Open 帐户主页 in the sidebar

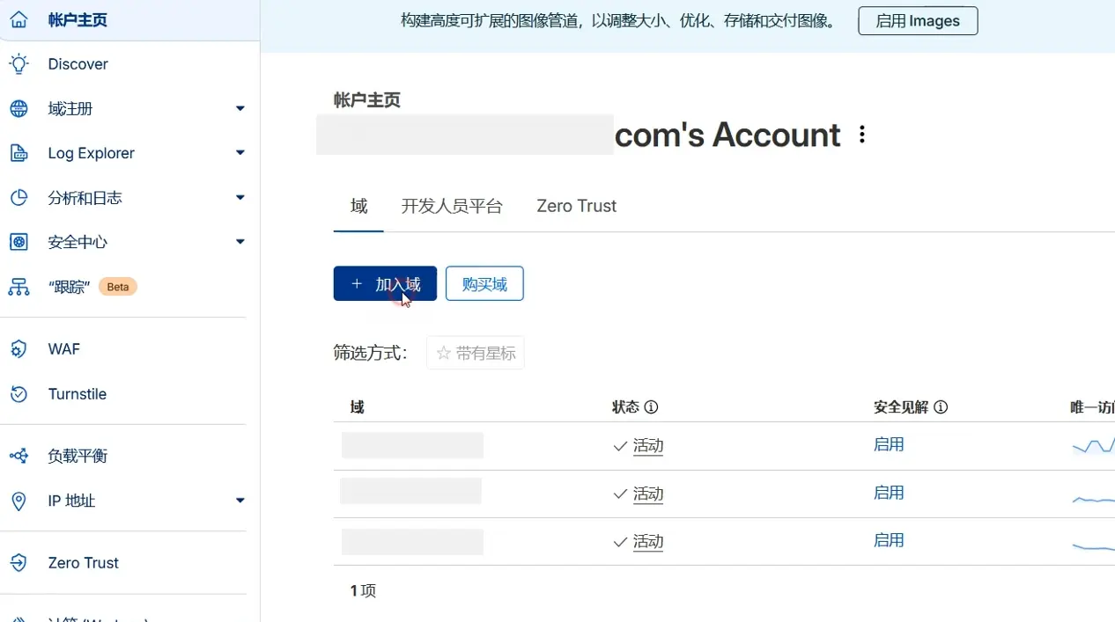click(129, 19)
